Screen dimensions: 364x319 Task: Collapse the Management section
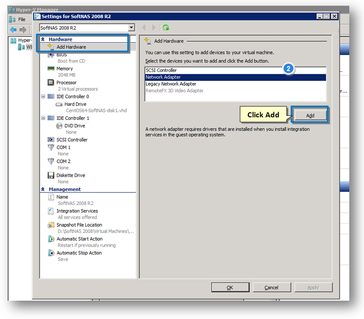[43, 189]
